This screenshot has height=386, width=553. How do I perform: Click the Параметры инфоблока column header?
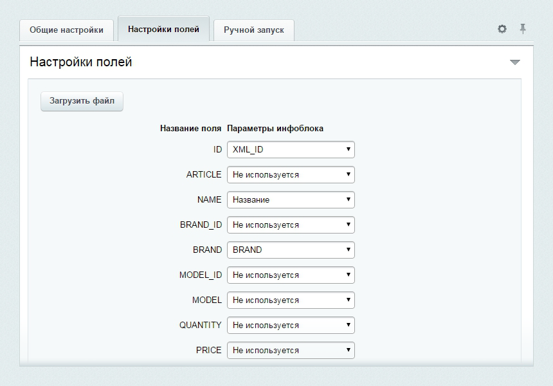275,128
